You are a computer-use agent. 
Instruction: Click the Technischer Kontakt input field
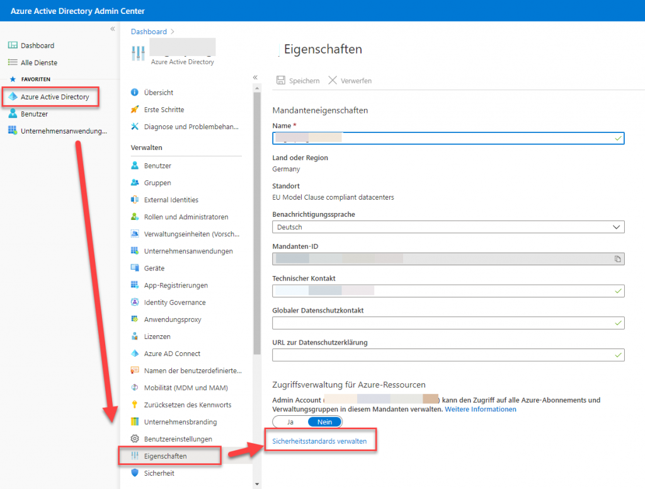coord(448,291)
